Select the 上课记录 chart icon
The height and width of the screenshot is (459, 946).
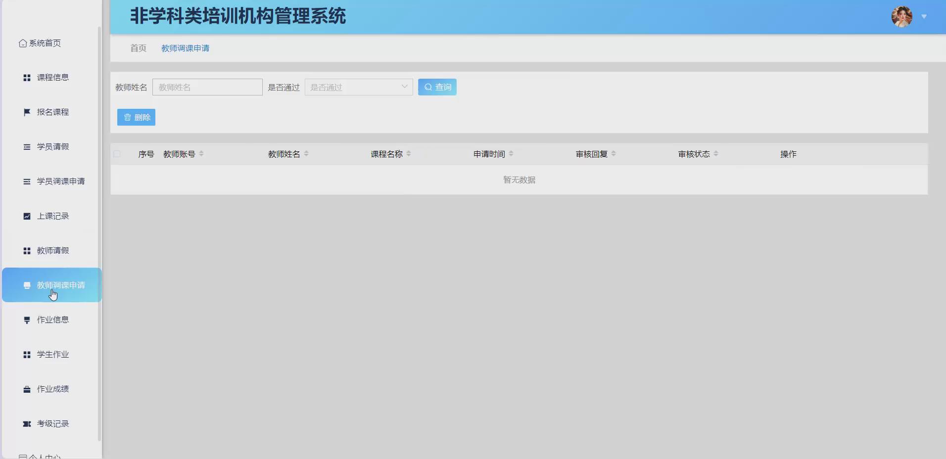click(x=26, y=216)
